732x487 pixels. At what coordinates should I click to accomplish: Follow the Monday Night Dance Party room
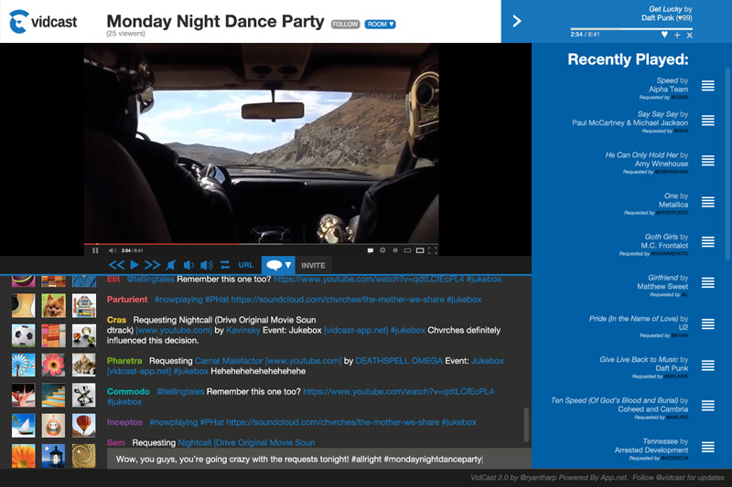346,25
